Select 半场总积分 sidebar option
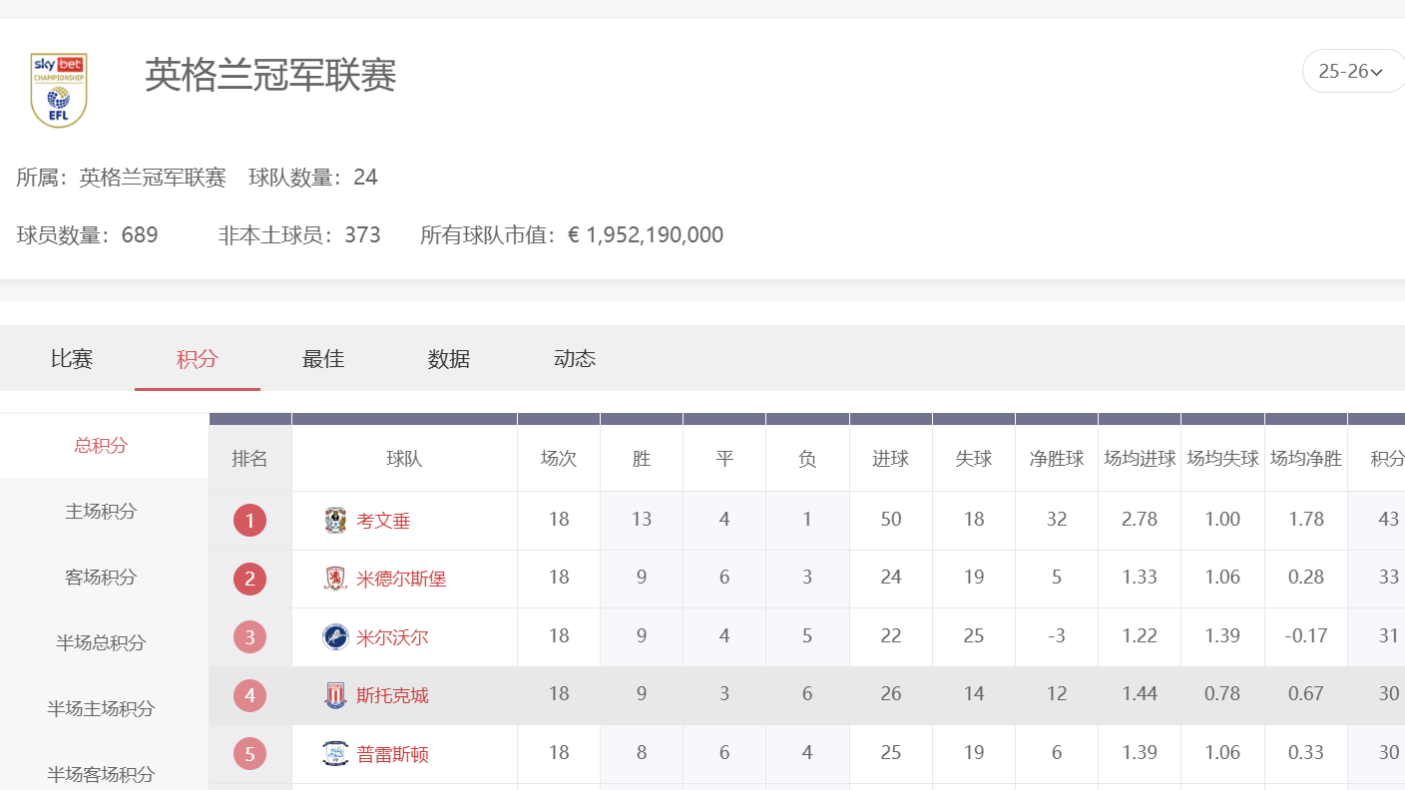Image resolution: width=1405 pixels, height=790 pixels. pyautogui.click(x=101, y=643)
